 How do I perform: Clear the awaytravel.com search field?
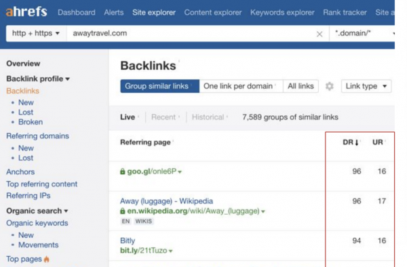(319, 34)
